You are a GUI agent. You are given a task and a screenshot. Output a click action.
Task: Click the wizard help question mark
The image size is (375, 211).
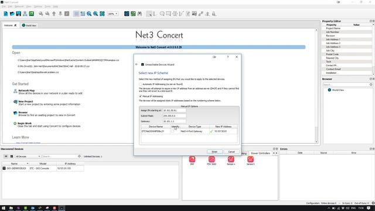pyautogui.click(x=228, y=57)
